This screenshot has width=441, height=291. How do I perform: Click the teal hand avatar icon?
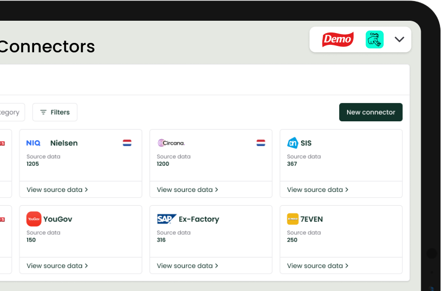pyautogui.click(x=375, y=39)
